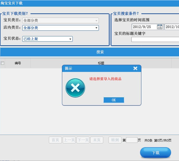Click the 共0条 record count text
Screen dimensions: 179x161
pyautogui.click(x=148, y=140)
